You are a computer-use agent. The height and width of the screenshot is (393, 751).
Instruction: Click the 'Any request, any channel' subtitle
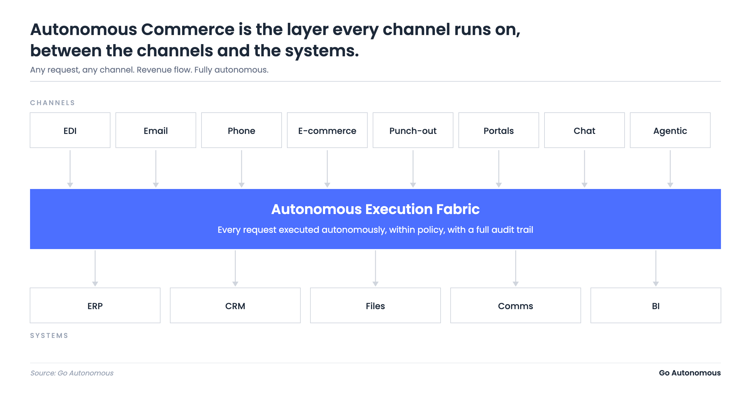coord(149,70)
